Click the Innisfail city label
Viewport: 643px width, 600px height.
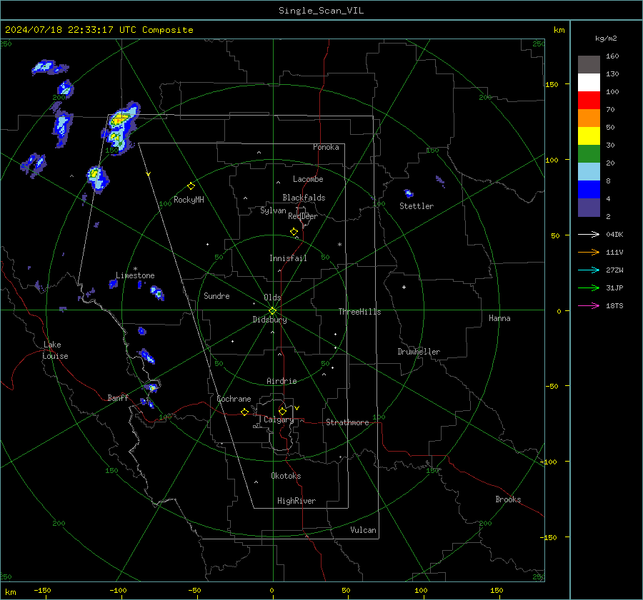click(x=288, y=258)
